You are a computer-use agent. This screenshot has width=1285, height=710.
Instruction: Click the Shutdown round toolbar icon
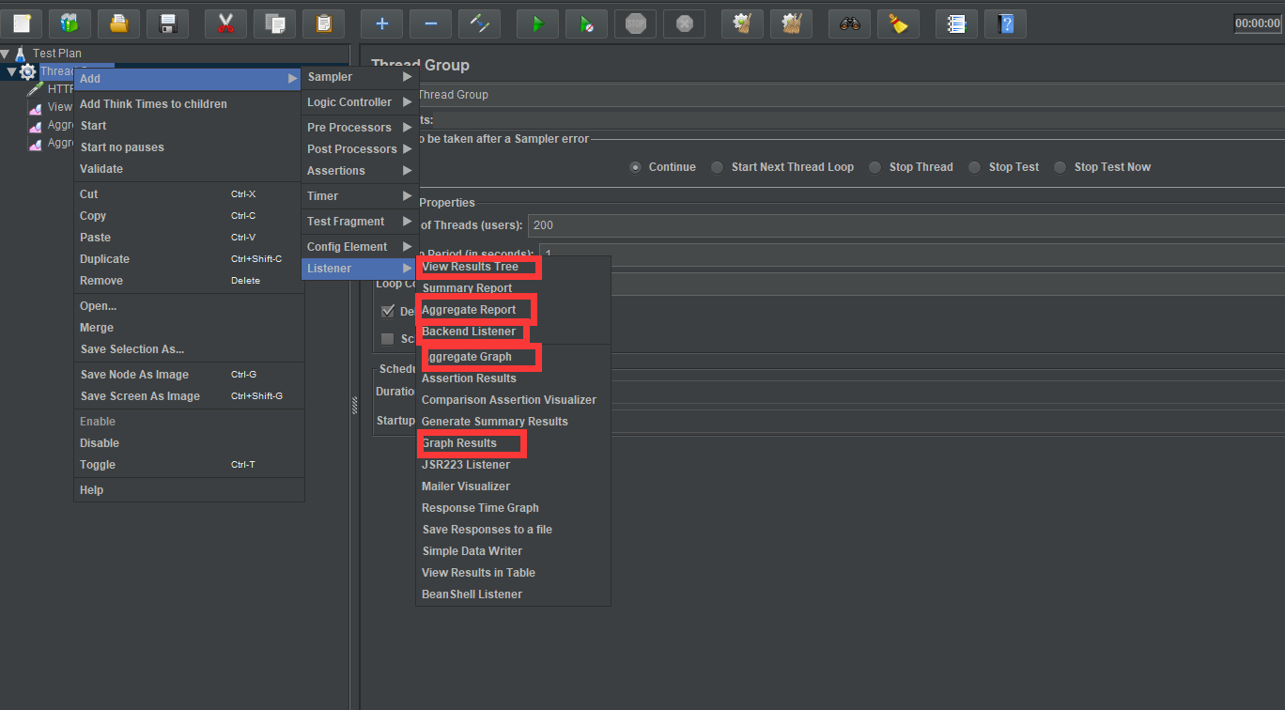pyautogui.click(x=684, y=23)
